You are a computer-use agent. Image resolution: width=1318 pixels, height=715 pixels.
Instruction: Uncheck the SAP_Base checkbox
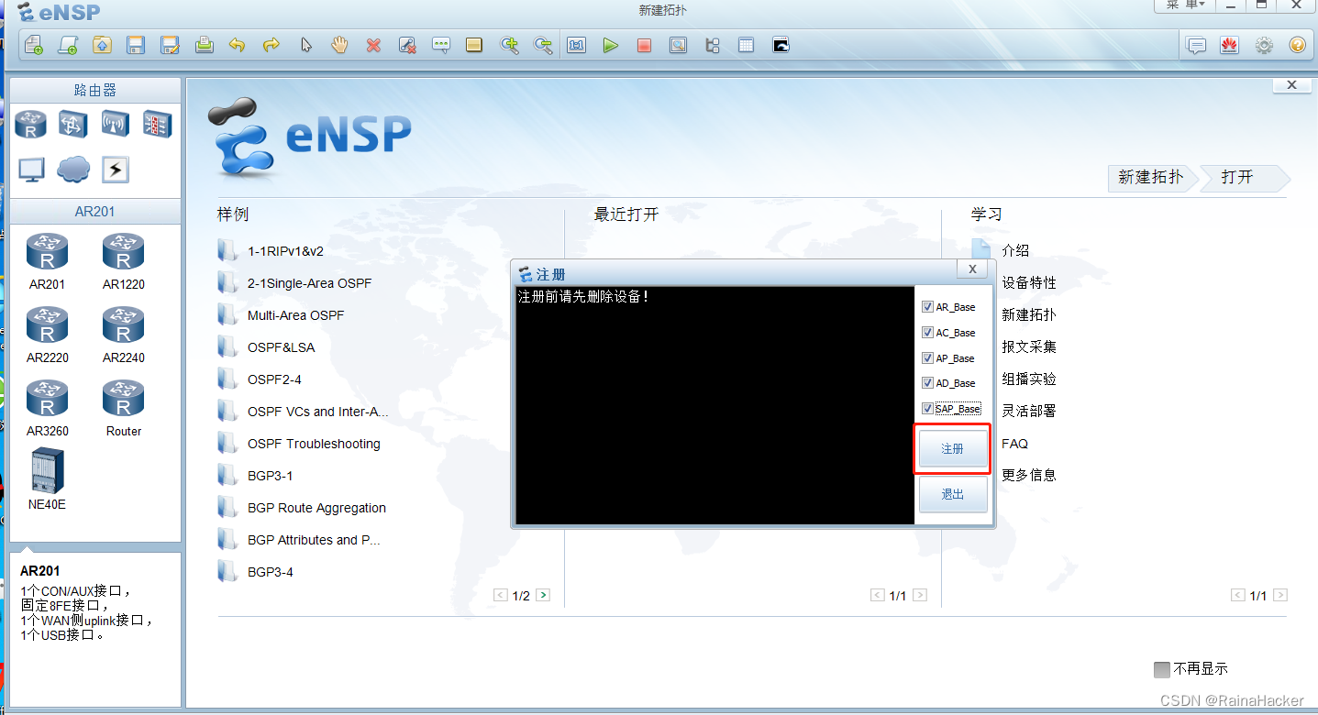tap(927, 408)
